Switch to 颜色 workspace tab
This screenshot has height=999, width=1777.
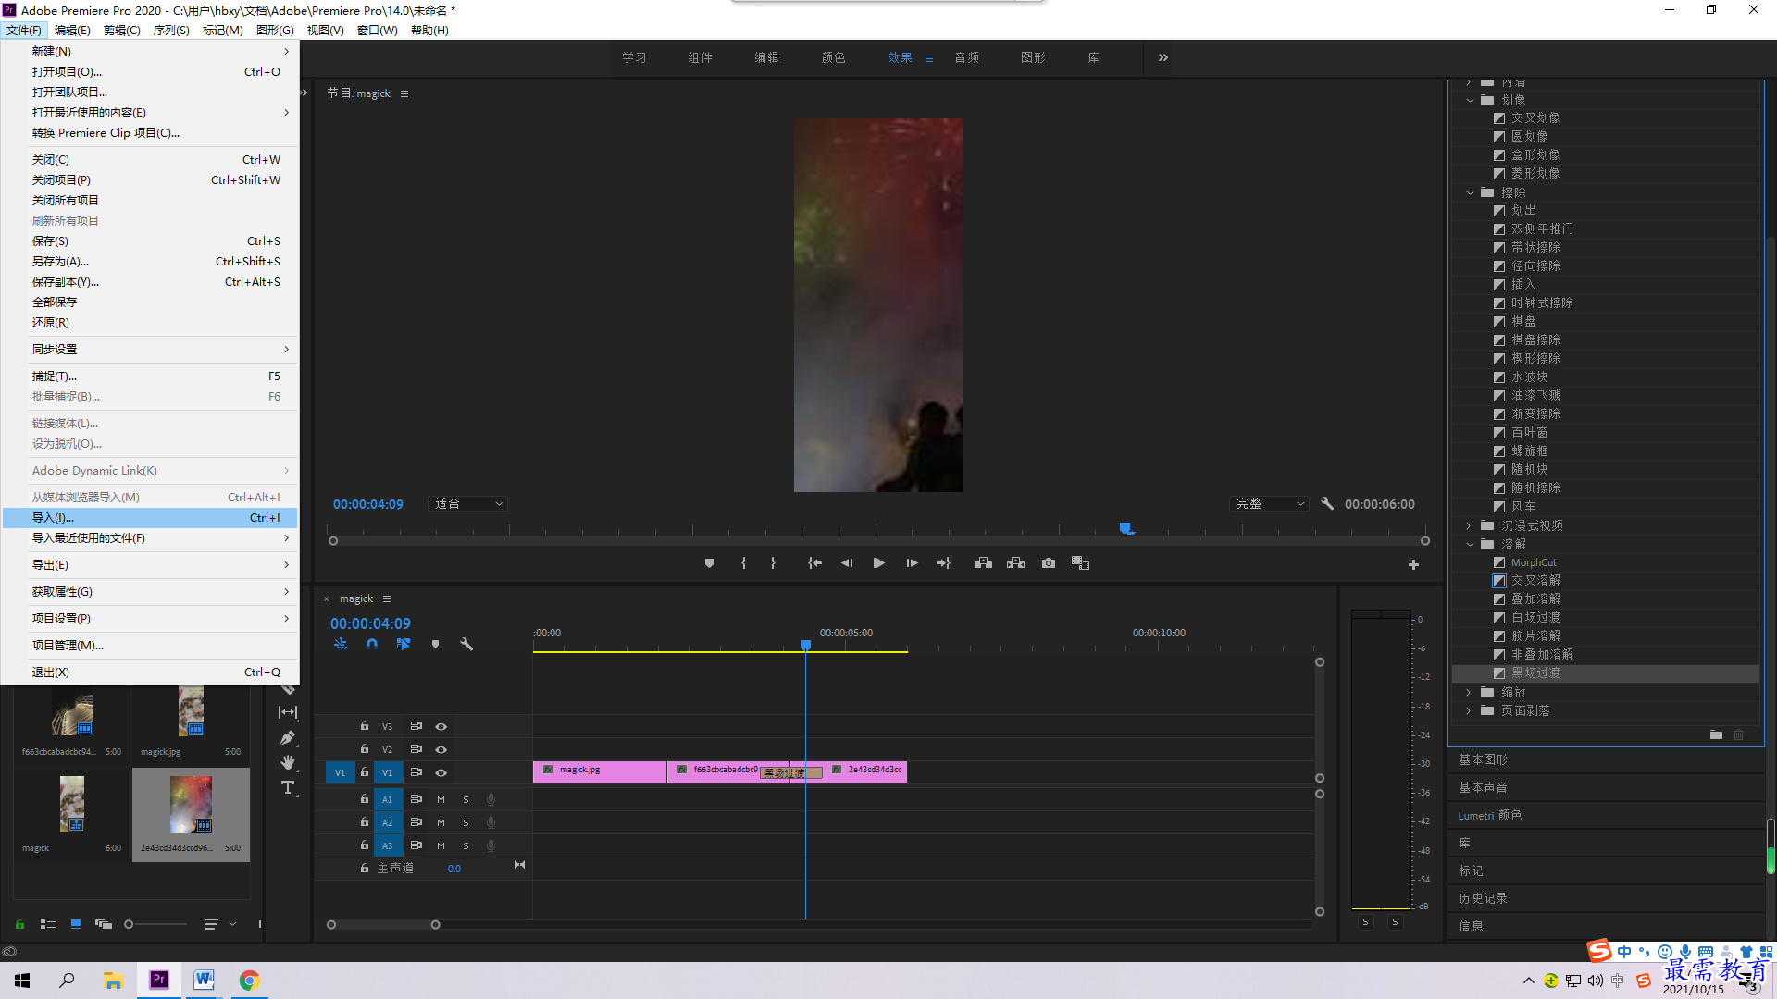point(833,57)
